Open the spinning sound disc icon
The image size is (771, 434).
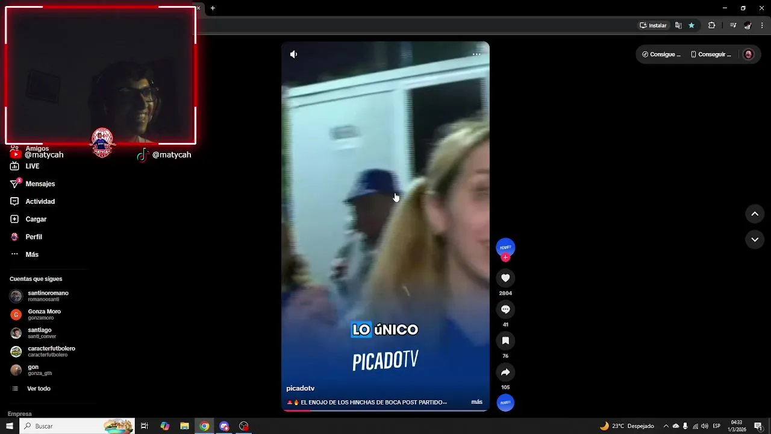pyautogui.click(x=505, y=403)
